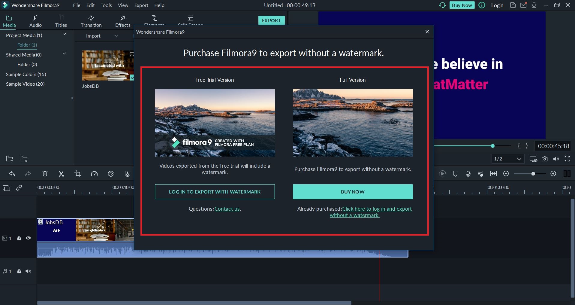The width and height of the screenshot is (575, 305).
Task: Click the Undo icon
Action: coord(12,174)
